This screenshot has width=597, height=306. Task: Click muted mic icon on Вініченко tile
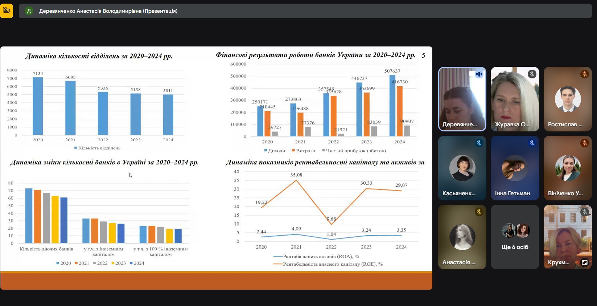(584, 143)
